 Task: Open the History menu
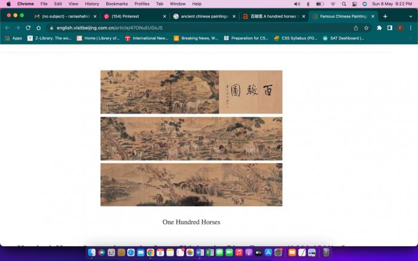[92, 4]
